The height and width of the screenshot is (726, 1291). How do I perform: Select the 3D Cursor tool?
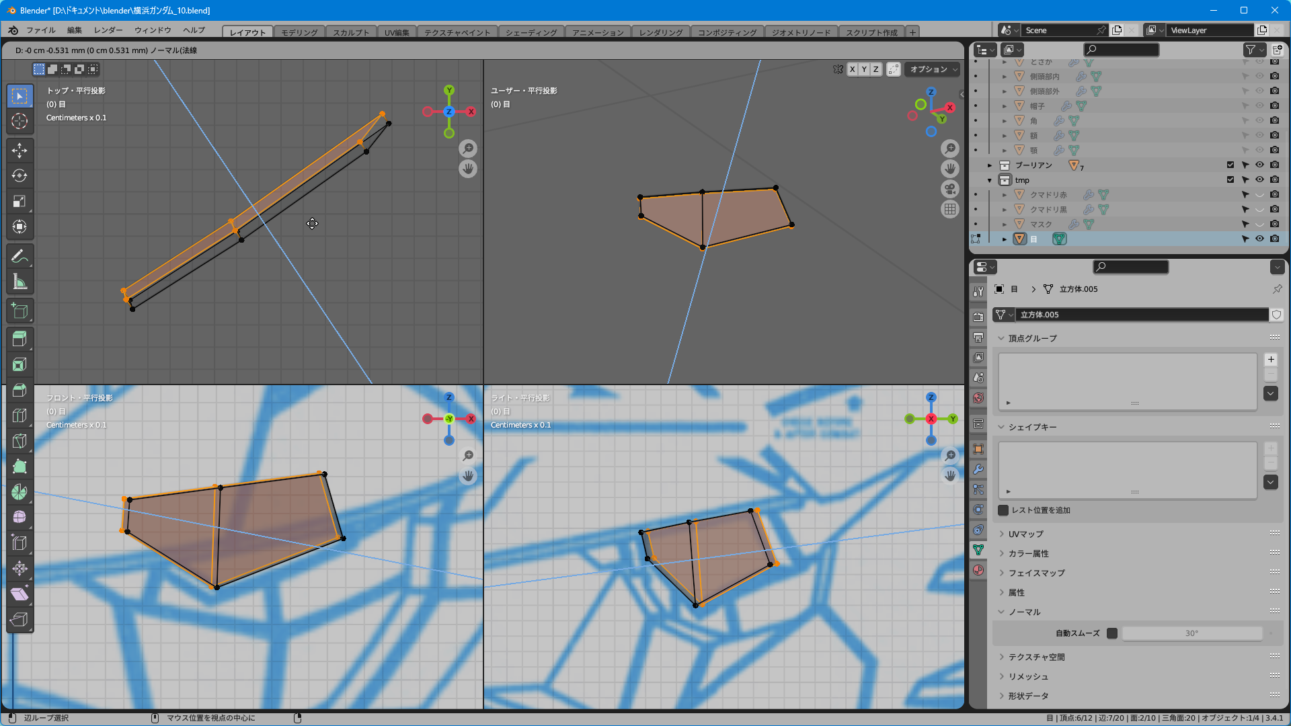tap(19, 121)
